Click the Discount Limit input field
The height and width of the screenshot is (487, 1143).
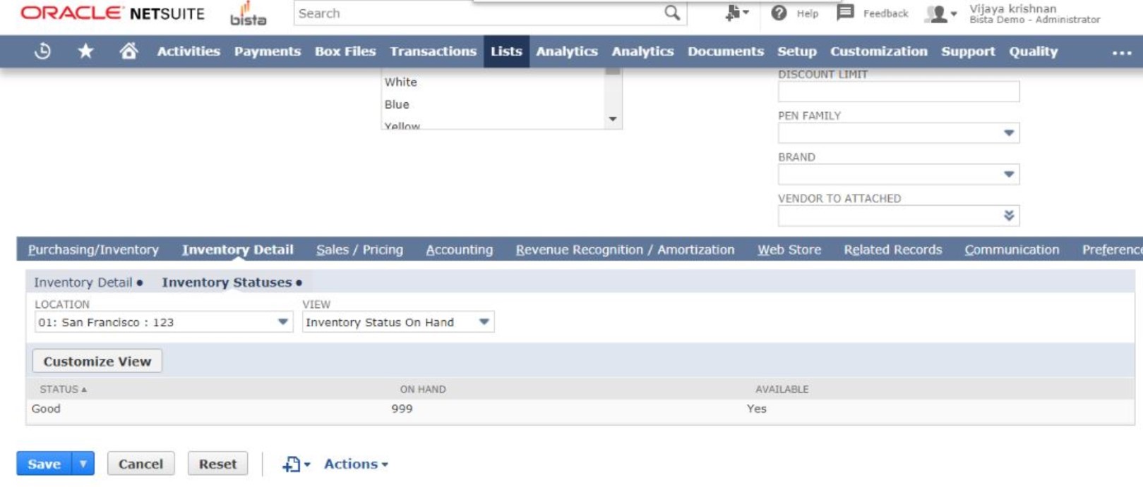click(898, 92)
